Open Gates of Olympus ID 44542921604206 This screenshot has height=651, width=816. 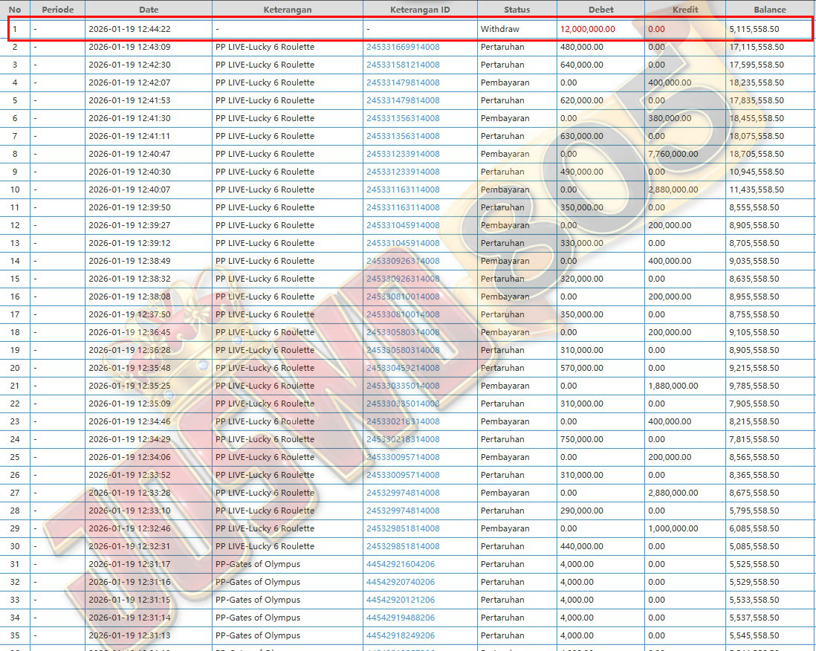click(x=400, y=564)
